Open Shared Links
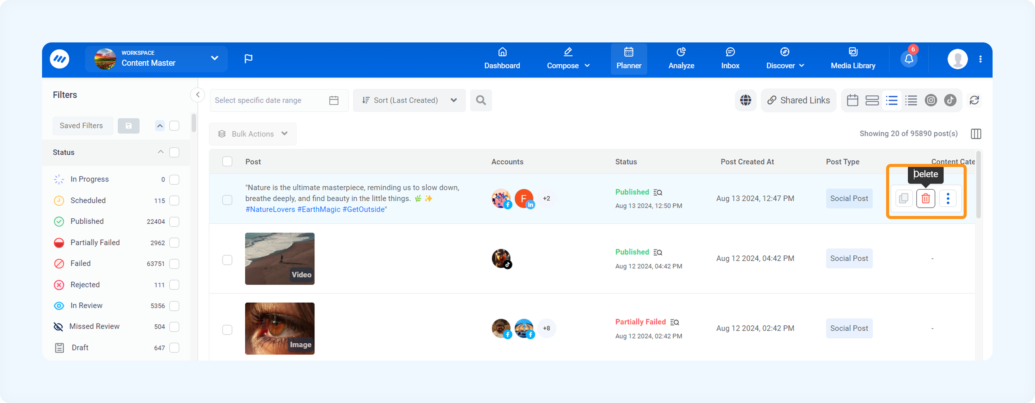Viewport: 1035px width, 403px height. [x=799, y=100]
